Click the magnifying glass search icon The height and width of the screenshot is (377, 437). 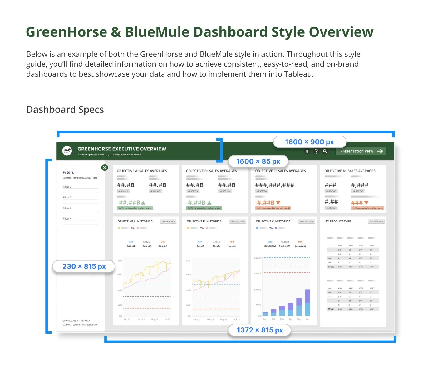[x=325, y=151]
